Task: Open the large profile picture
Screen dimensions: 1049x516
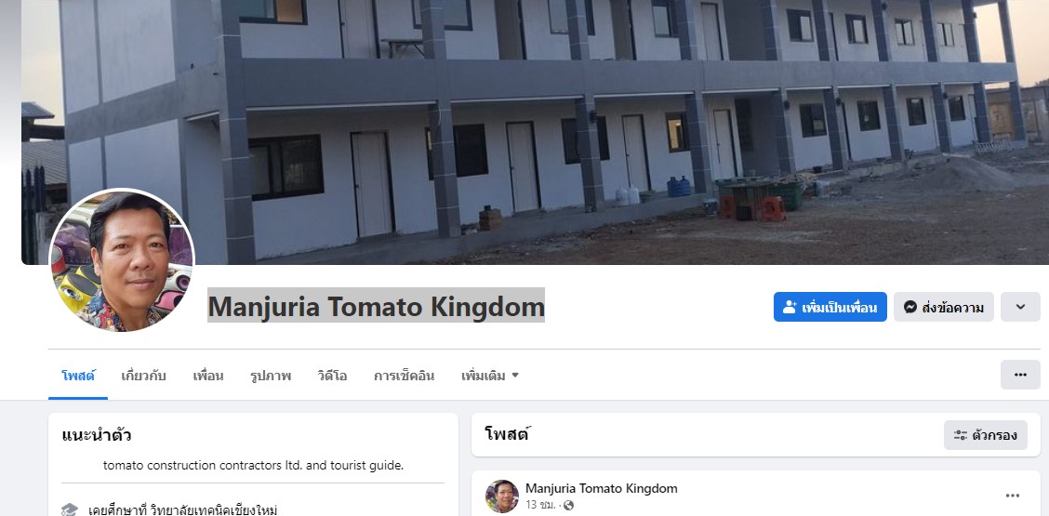Action: (122, 261)
